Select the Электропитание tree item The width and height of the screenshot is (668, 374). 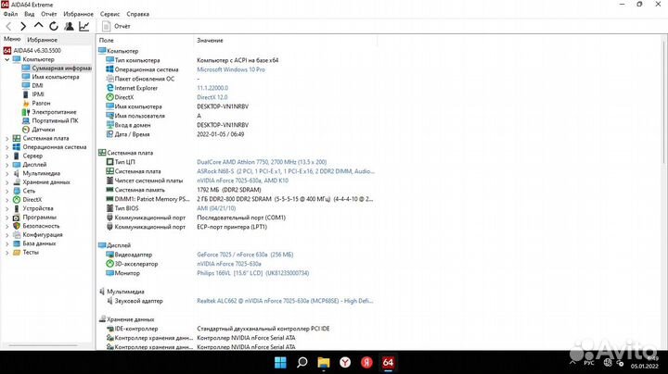[49, 112]
